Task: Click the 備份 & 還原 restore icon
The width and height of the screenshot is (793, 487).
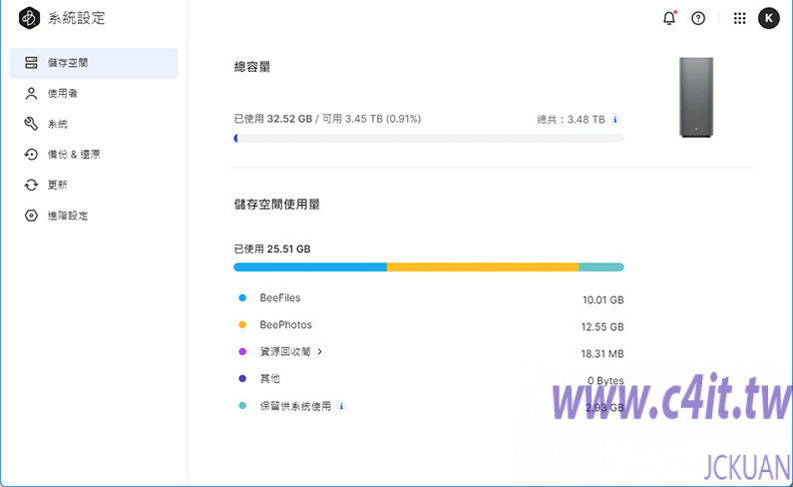Action: (x=31, y=155)
